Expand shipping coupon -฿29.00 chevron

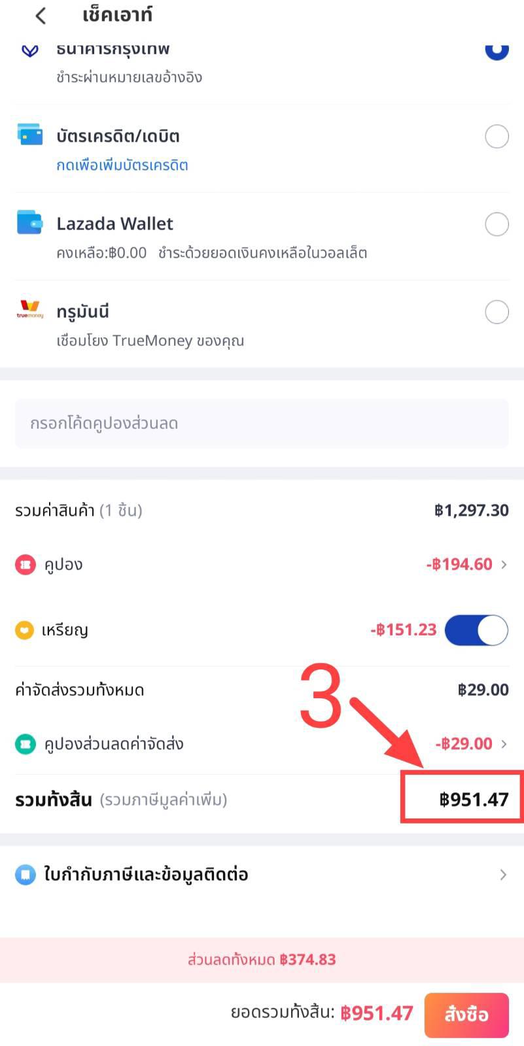coord(504,744)
